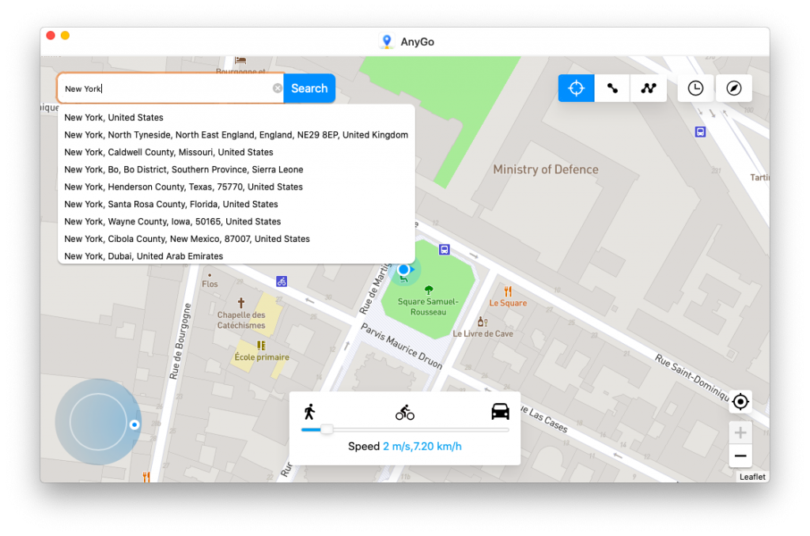The image size is (810, 536).
Task: Open two-spot route mode
Action: (611, 88)
